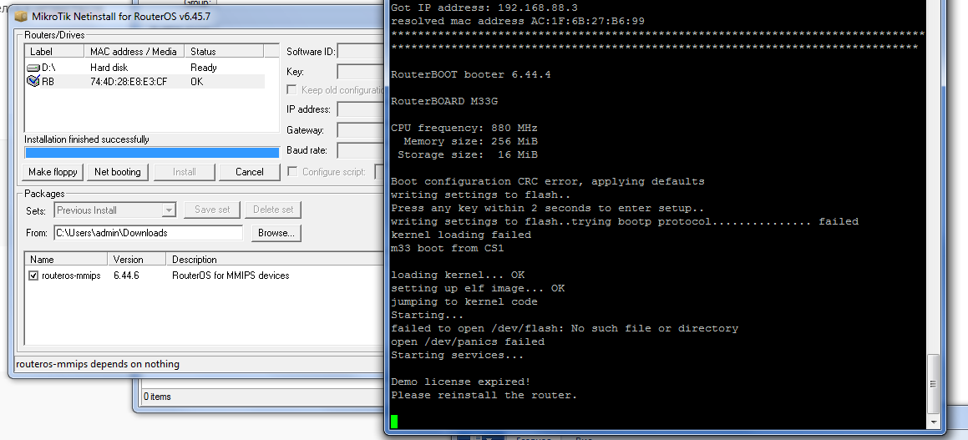The image size is (968, 440).
Task: Click the terminal window vertical scrollbar thumb
Action: 934,382
